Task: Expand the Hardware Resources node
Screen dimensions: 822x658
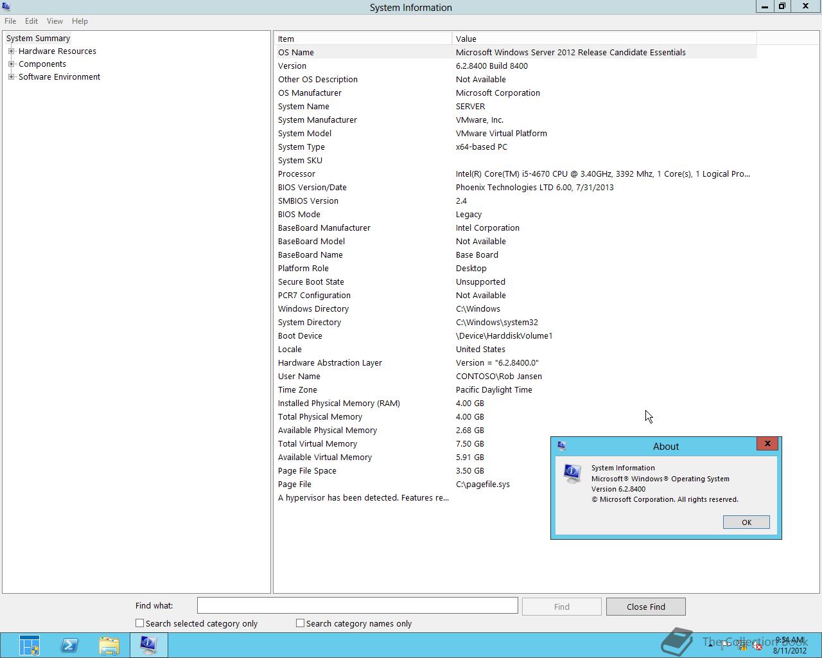Action: (11, 51)
